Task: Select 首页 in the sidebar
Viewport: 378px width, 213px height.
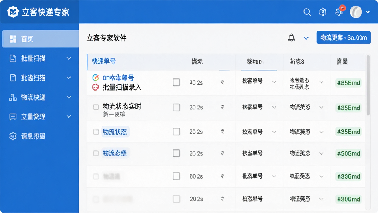Action: click(40, 38)
